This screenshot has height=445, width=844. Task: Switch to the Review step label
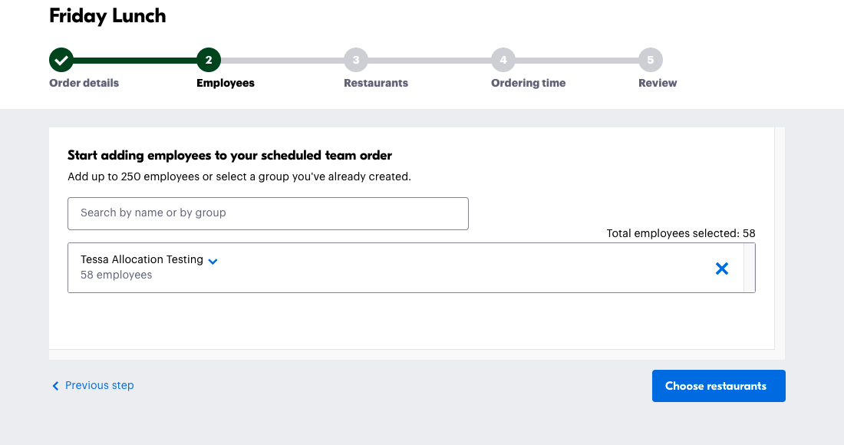(658, 83)
